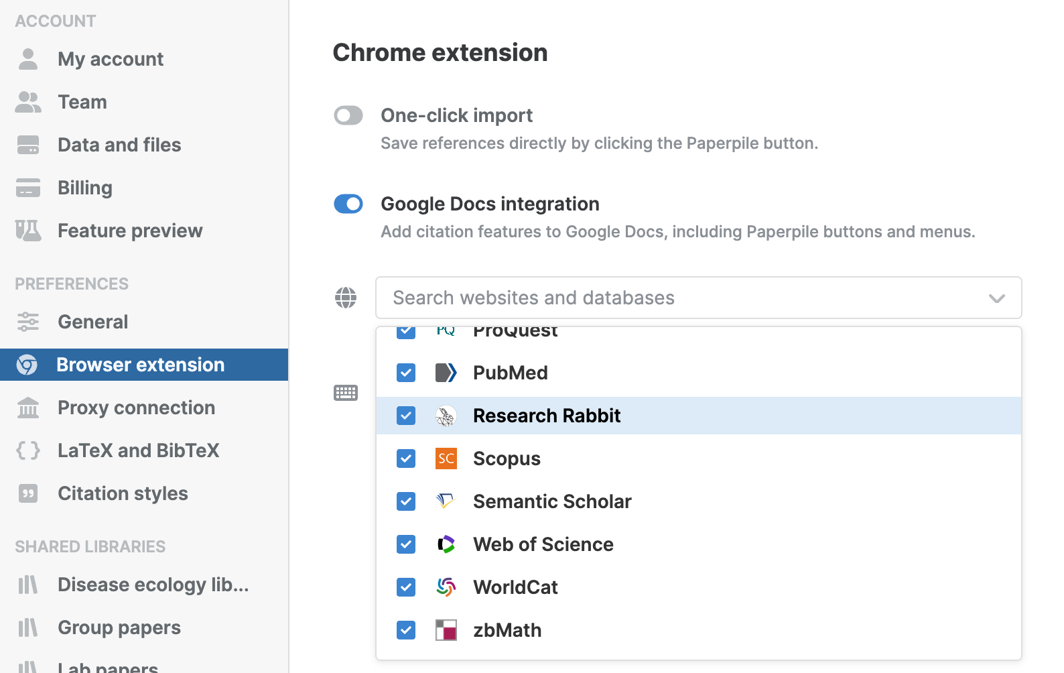Click the Semantic Scholar logo icon

coord(446,501)
